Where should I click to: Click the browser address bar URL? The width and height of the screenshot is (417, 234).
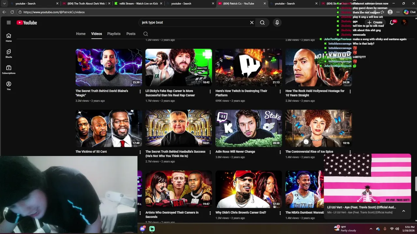click(54, 12)
